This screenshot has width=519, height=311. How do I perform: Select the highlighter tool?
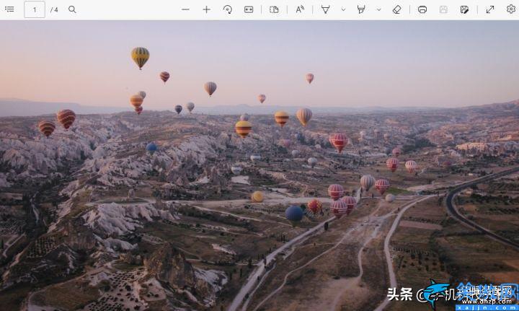click(361, 9)
